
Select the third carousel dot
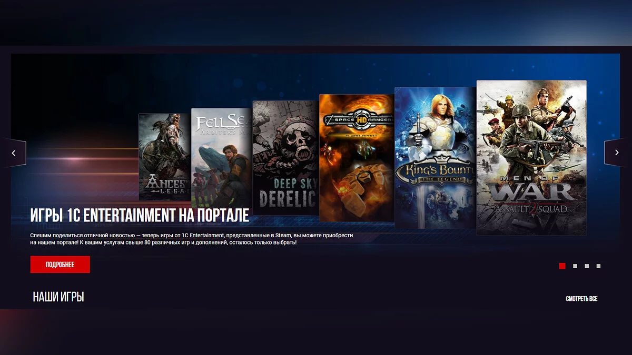[587, 266]
